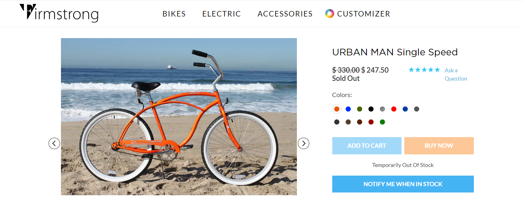523x209 pixels.
Task: Open the Electric menu
Action: pyautogui.click(x=221, y=14)
